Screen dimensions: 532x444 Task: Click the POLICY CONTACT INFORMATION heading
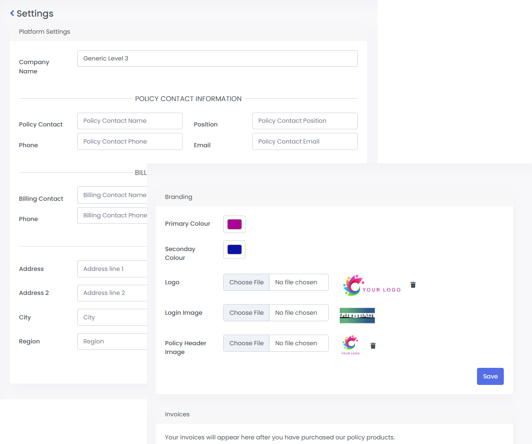(x=188, y=99)
